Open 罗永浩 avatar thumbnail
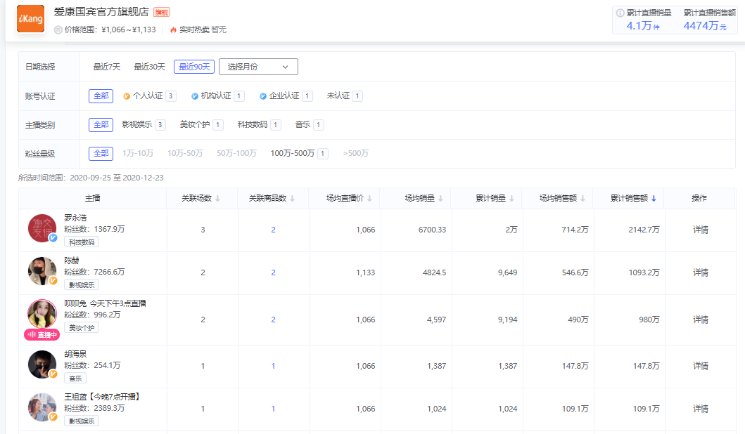The image size is (745, 434). pyautogui.click(x=42, y=228)
